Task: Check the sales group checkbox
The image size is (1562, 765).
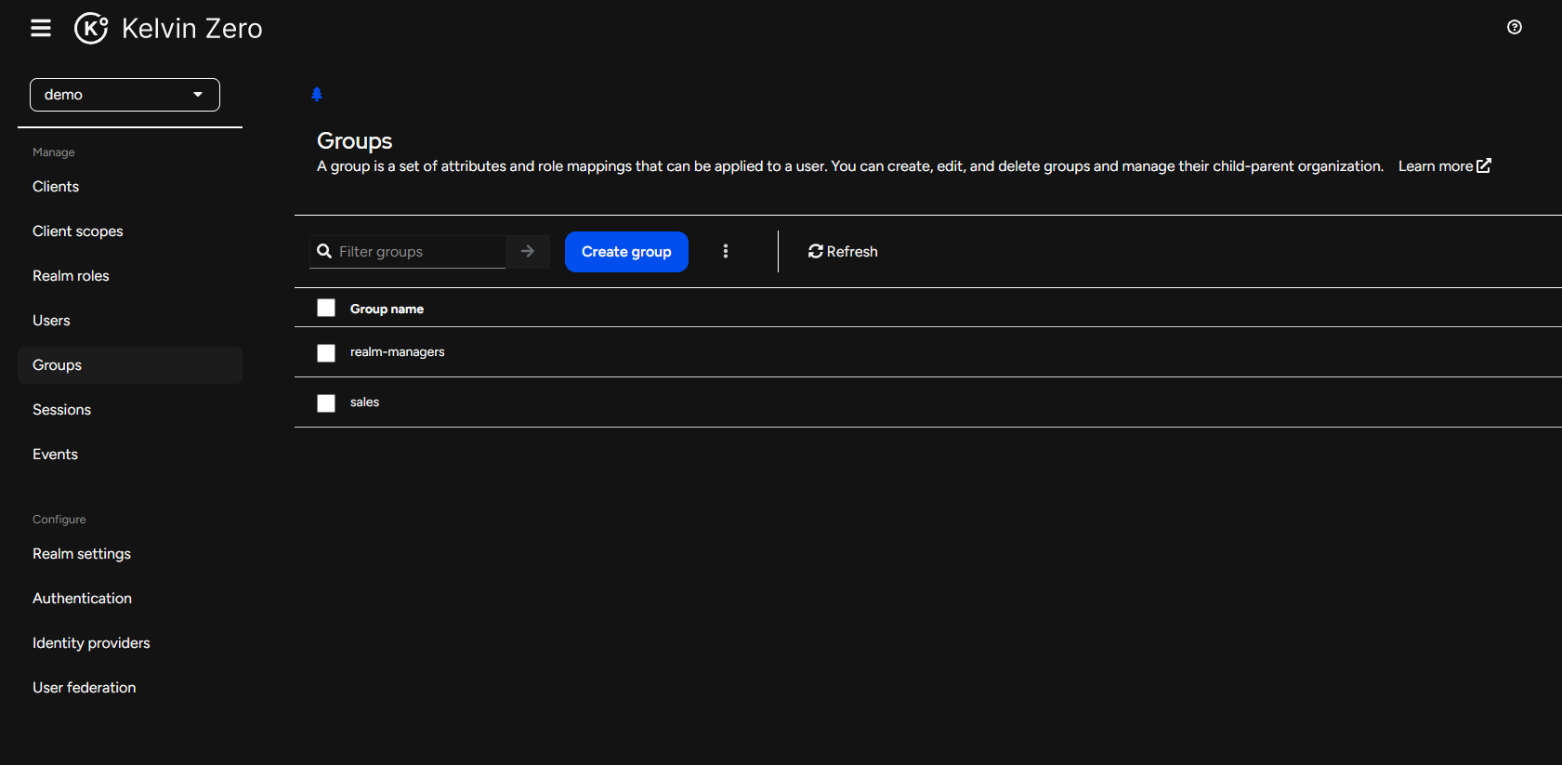Action: 326,403
